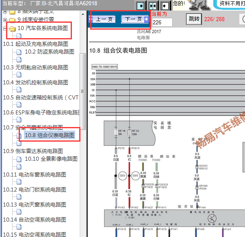Click page icon just below 10.12 电动门锁系统电路图
Image resolution: width=245 pixels, height=237 pixels.
coord(19,196)
